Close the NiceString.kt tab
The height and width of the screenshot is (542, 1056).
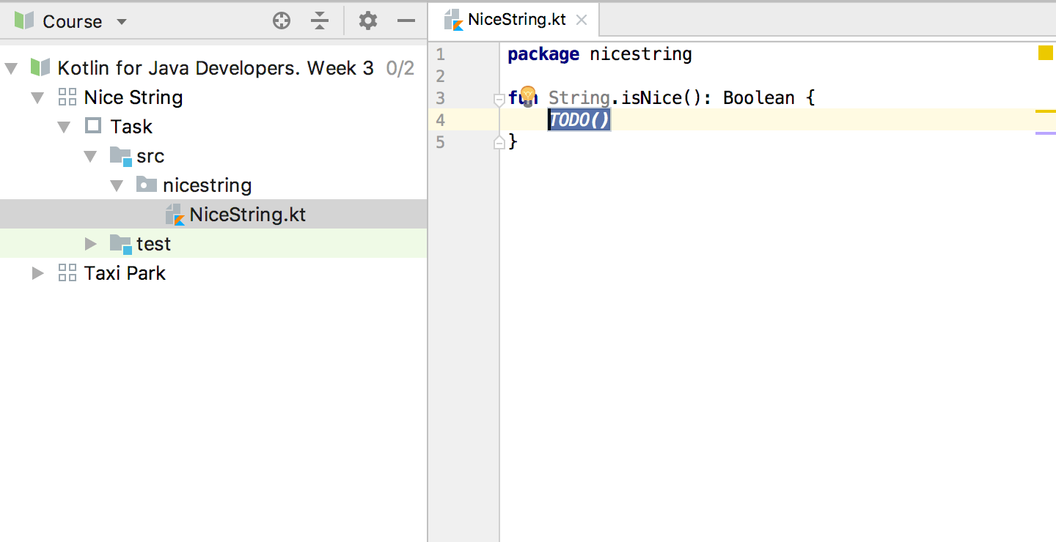tap(582, 21)
